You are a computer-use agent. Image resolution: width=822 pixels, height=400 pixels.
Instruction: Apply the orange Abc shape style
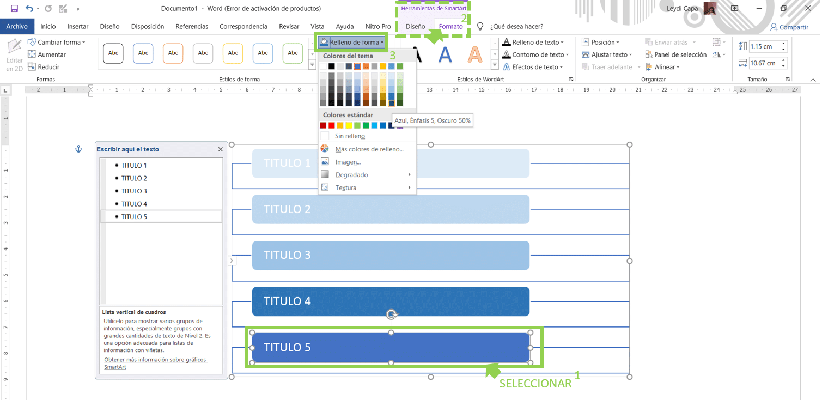coord(173,53)
